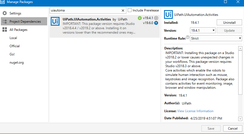The height and width of the screenshot is (134, 244).
Task: Open the Project Dependencies section
Action: [x=24, y=22]
